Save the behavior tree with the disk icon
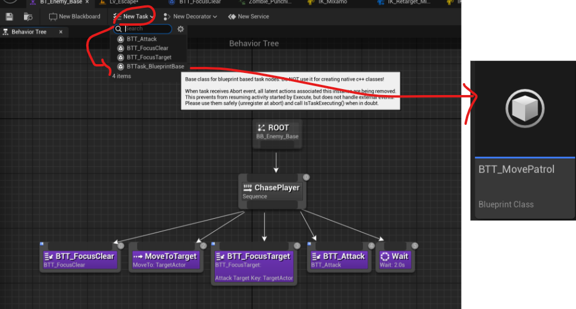This screenshot has height=309, width=576. 9,17
